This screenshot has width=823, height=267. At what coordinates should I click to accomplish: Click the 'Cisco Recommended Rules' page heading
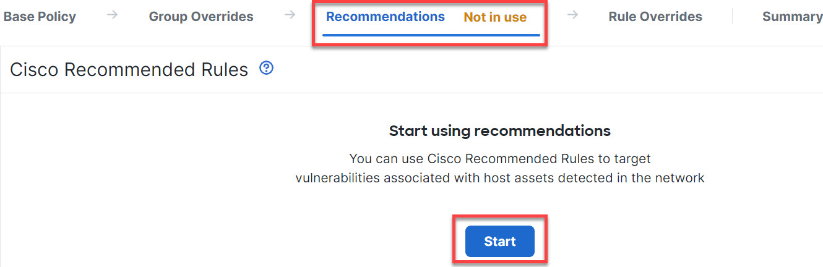point(129,70)
